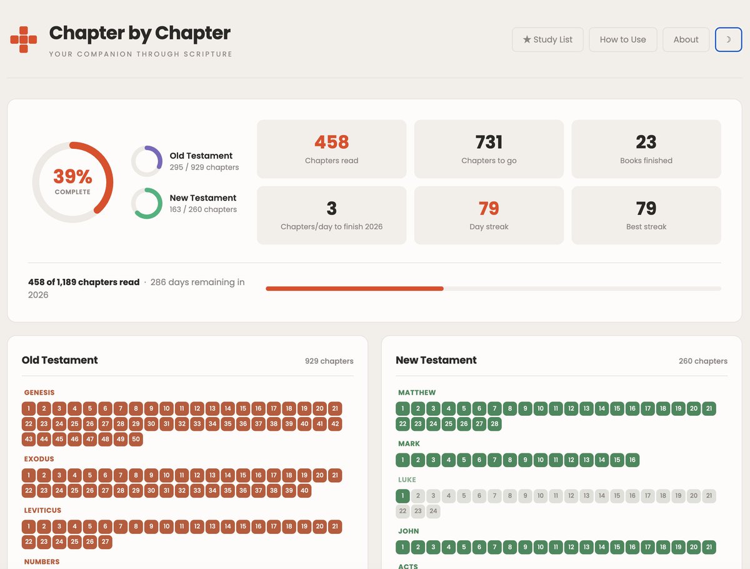750x569 pixels.
Task: Click the 731 Chapters to go card
Action: click(x=489, y=149)
